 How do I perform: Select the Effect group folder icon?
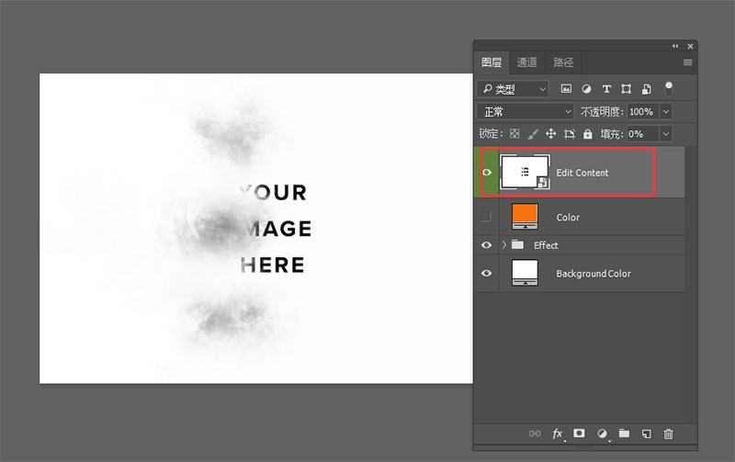coord(517,244)
